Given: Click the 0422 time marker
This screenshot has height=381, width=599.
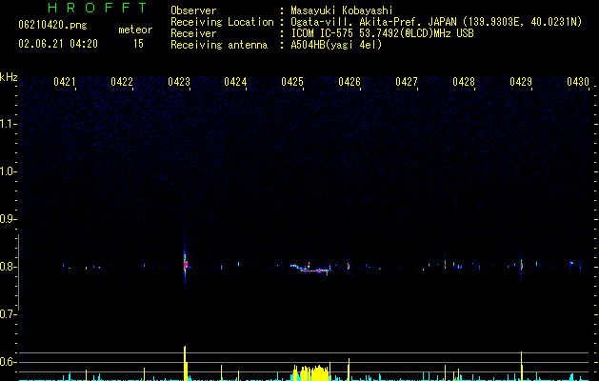Looking at the screenshot, I should (x=122, y=82).
